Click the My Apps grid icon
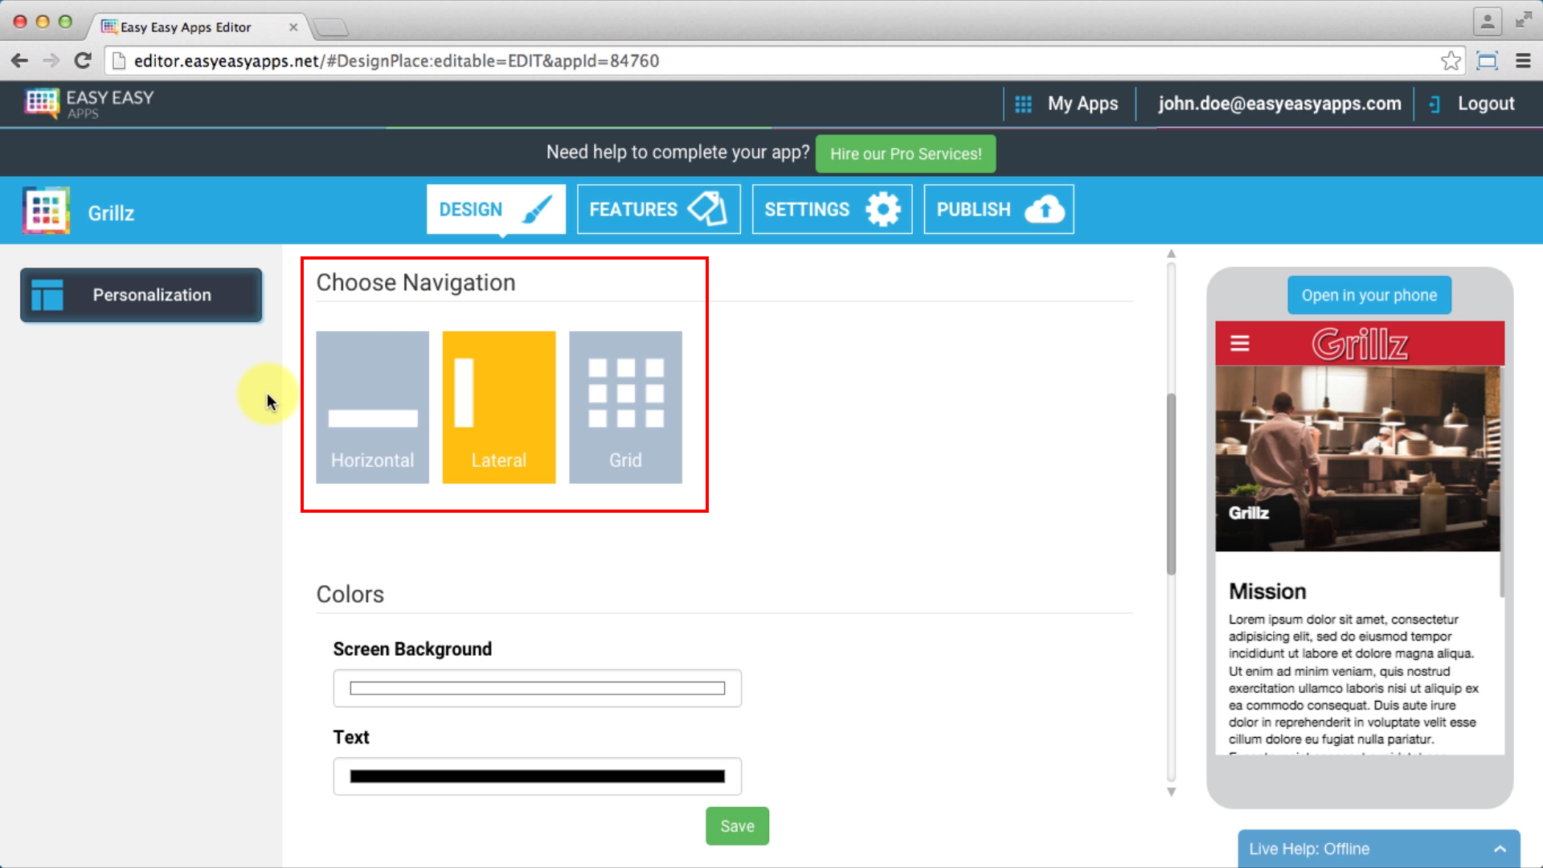The width and height of the screenshot is (1543, 868). (x=1023, y=104)
